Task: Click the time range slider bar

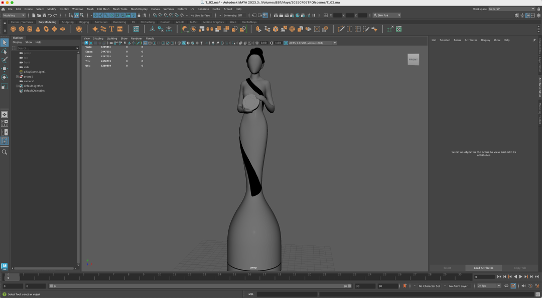Action: tap(201, 286)
